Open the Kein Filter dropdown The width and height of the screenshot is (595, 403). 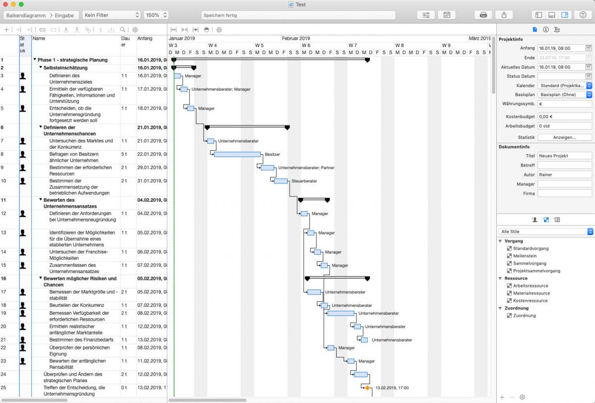click(x=112, y=15)
